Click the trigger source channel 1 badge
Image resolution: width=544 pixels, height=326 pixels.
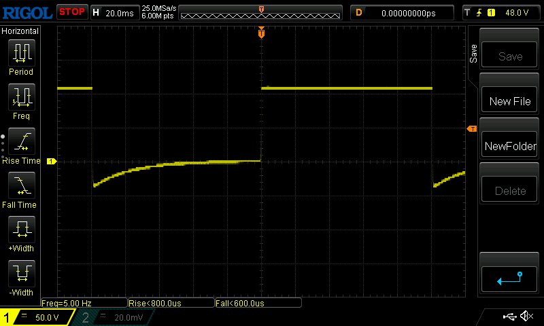[491, 13]
